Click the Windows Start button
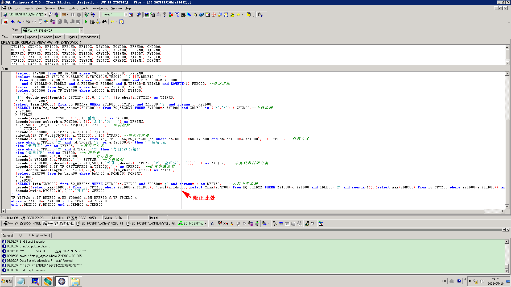This screenshot has height=287, width=511. click(7, 281)
